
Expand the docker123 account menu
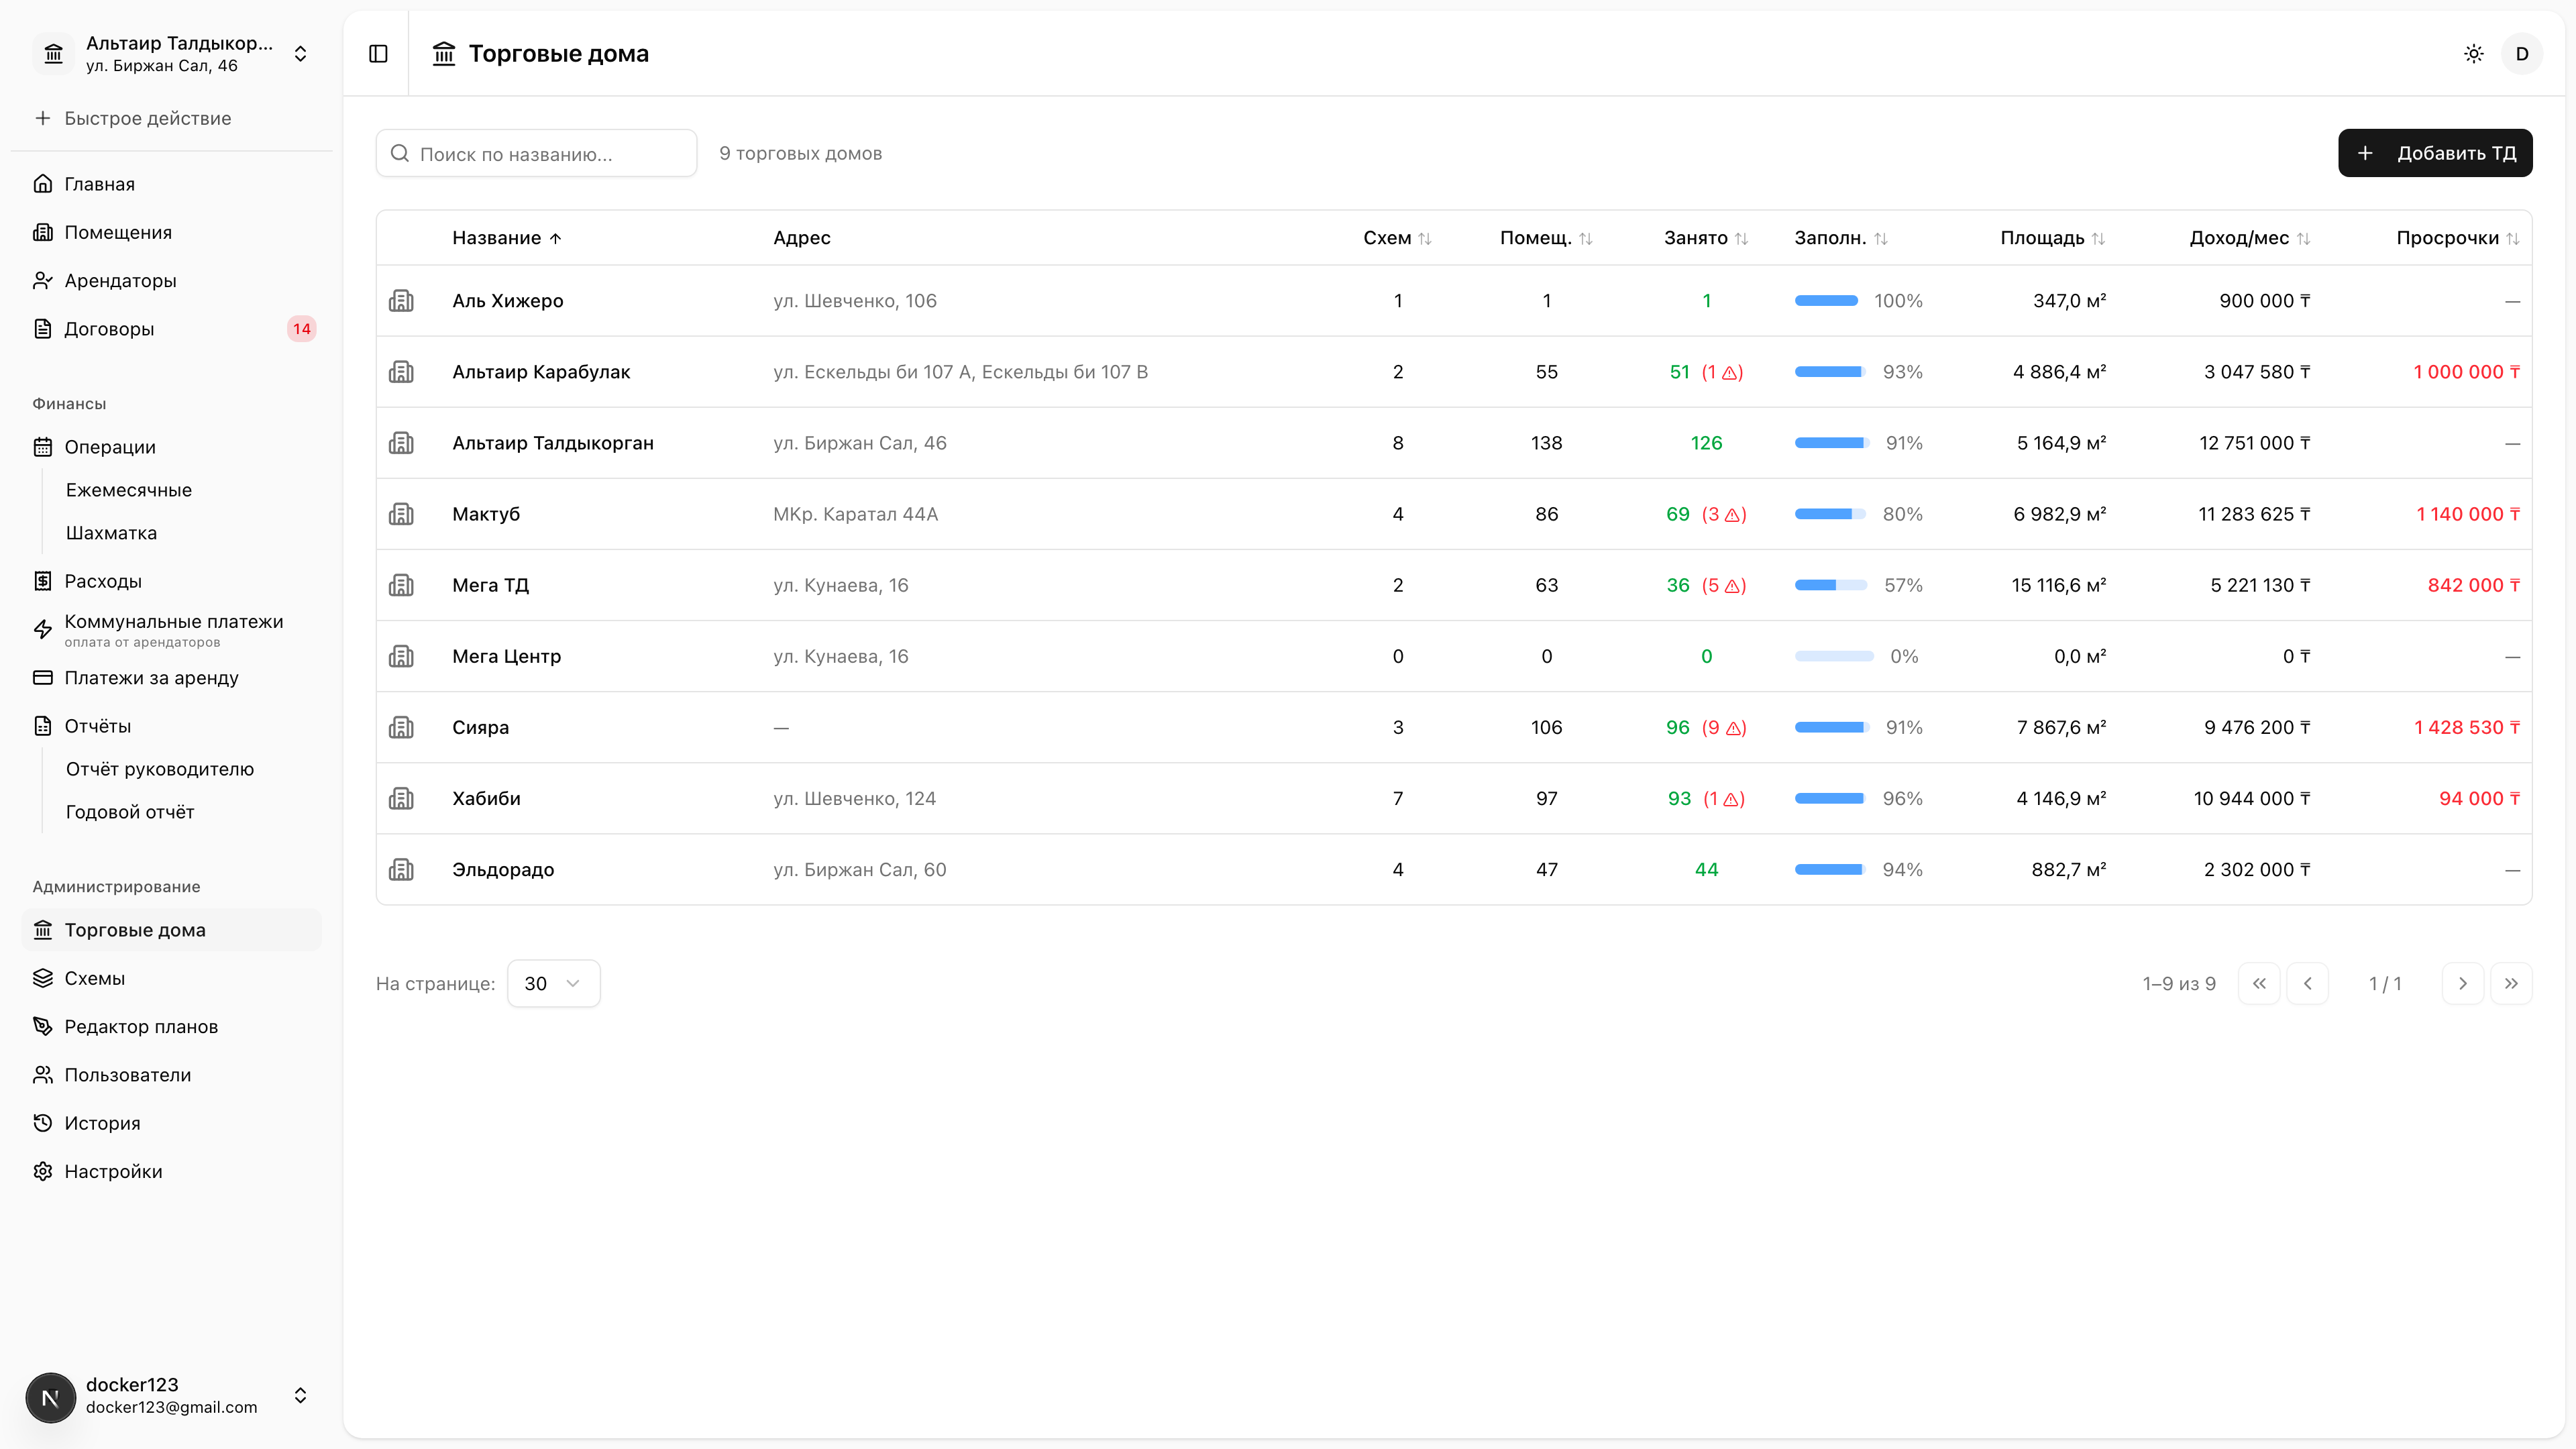point(171,1396)
